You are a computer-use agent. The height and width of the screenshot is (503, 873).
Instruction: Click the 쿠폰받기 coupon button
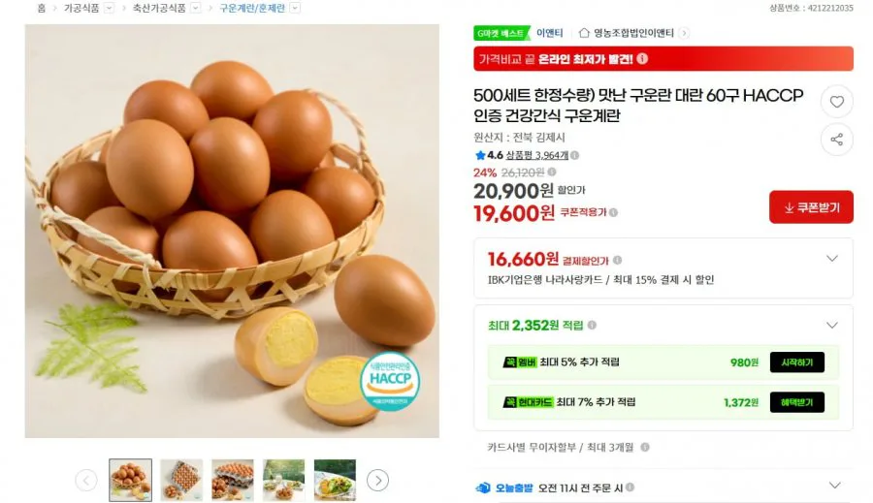pos(811,207)
